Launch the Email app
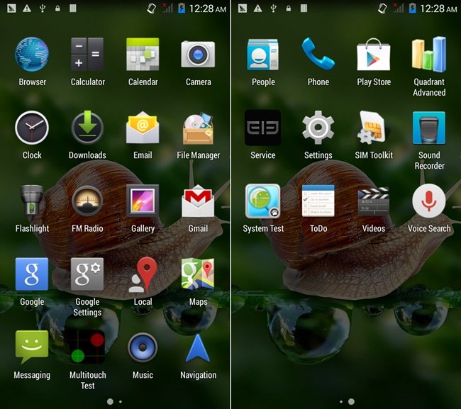 pos(143,128)
